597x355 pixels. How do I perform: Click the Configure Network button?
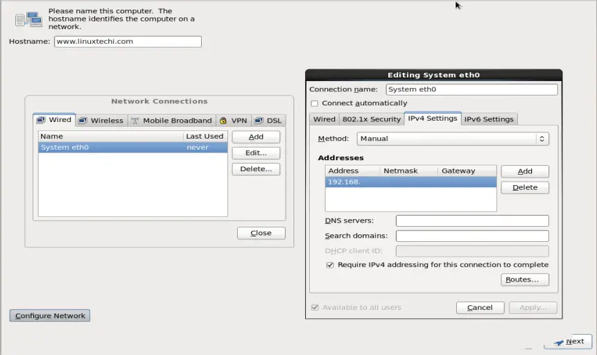[x=50, y=315]
